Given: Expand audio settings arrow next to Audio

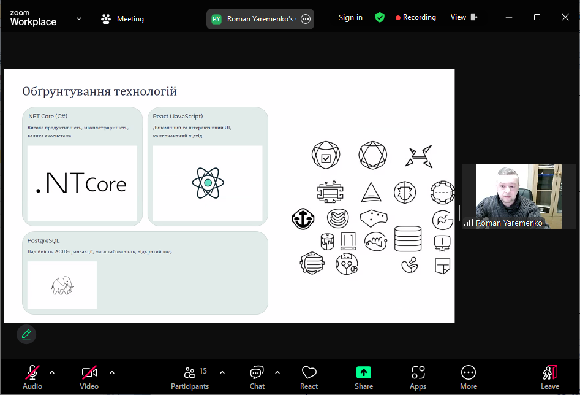Looking at the screenshot, I should coord(52,372).
